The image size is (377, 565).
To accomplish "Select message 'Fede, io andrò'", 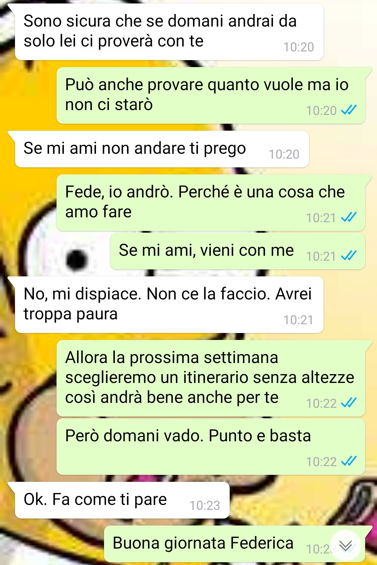I will pyautogui.click(x=211, y=203).
